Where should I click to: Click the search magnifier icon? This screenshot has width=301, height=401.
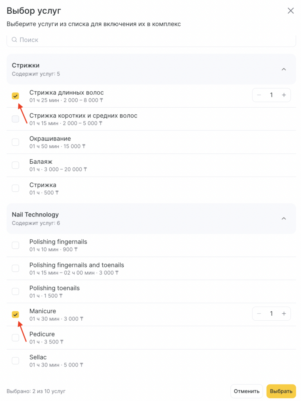coord(14,40)
